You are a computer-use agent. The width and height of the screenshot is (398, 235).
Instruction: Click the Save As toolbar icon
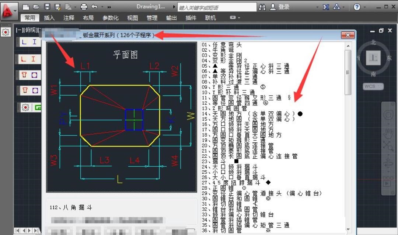pos(57,6)
